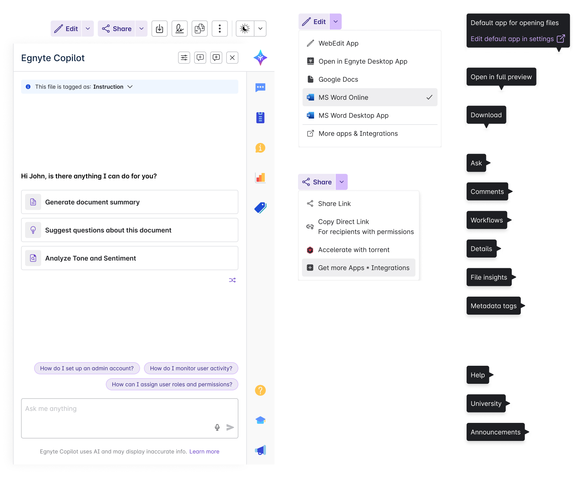Select Suggest questions about this document
This screenshot has width=583, height=478.
tap(130, 230)
